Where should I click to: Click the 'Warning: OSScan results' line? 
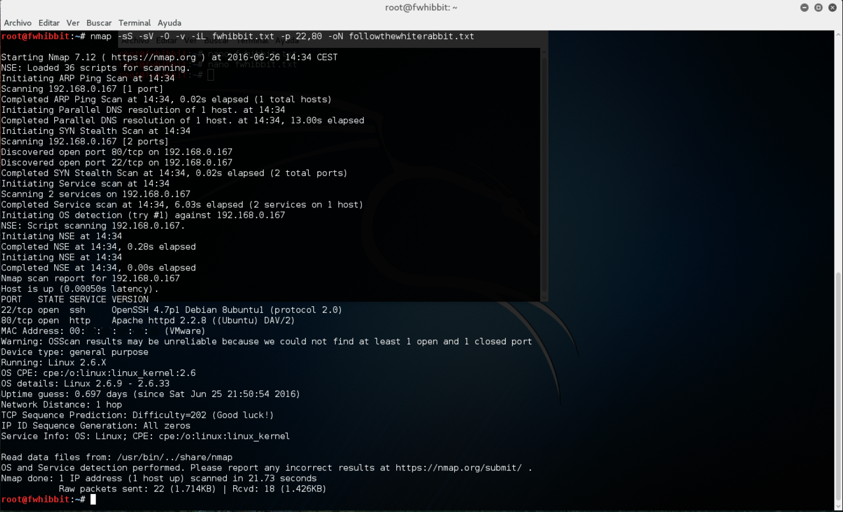pos(266,342)
